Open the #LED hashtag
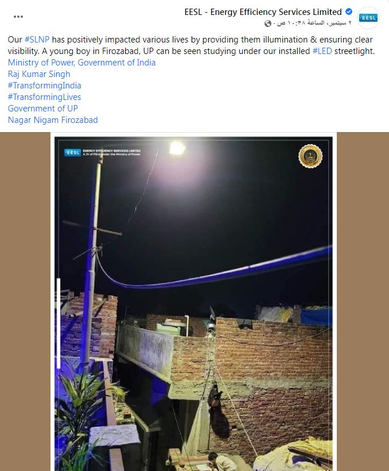The width and height of the screenshot is (389, 471). pyautogui.click(x=322, y=51)
